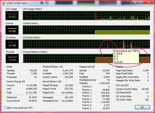Image resolution: width=155 pixels, height=113 pixels.
Task: Click the purple spike in I/O Bytes History
Action: 108,46
